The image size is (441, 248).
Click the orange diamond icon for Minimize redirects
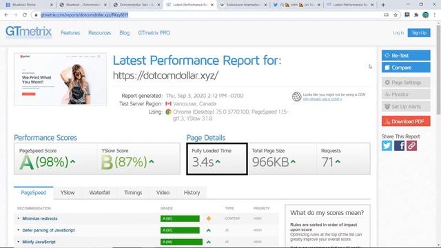(208, 218)
